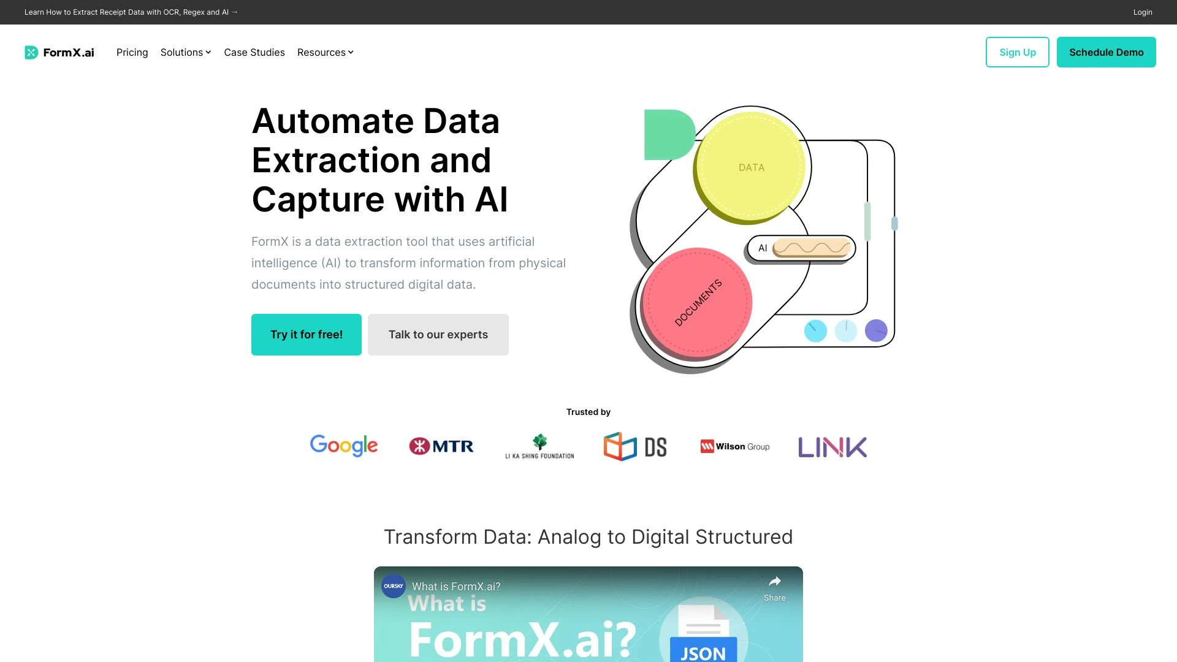Click the DS trusted partner logo
The width and height of the screenshot is (1177, 662).
click(636, 446)
